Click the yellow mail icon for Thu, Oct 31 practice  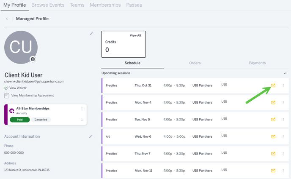tap(273, 85)
